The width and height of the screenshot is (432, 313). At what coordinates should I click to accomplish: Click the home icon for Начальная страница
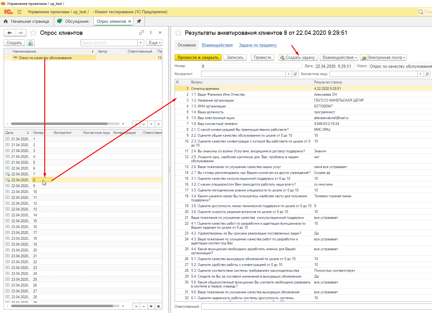[x=6, y=22]
